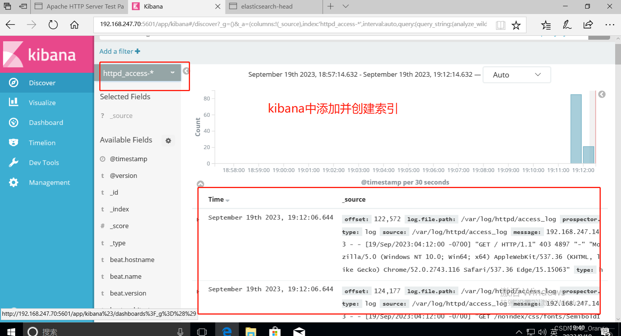
Task: Click the share icon in browser toolbar
Action: 588,25
